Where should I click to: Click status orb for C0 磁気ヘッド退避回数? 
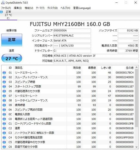(4, 119)
